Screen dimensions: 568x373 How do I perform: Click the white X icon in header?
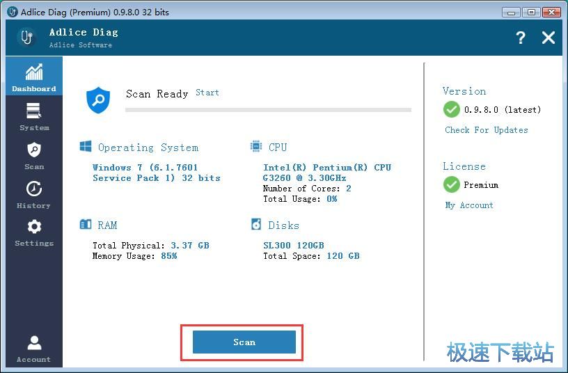pyautogui.click(x=548, y=38)
